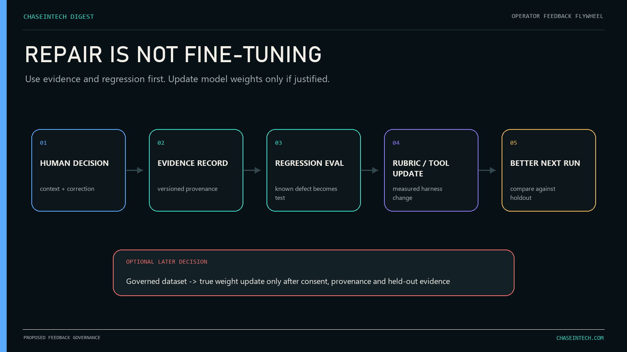This screenshot has height=352, width=627.
Task: Click the CHASEINTECH.COM footer link
Action: coord(580,338)
